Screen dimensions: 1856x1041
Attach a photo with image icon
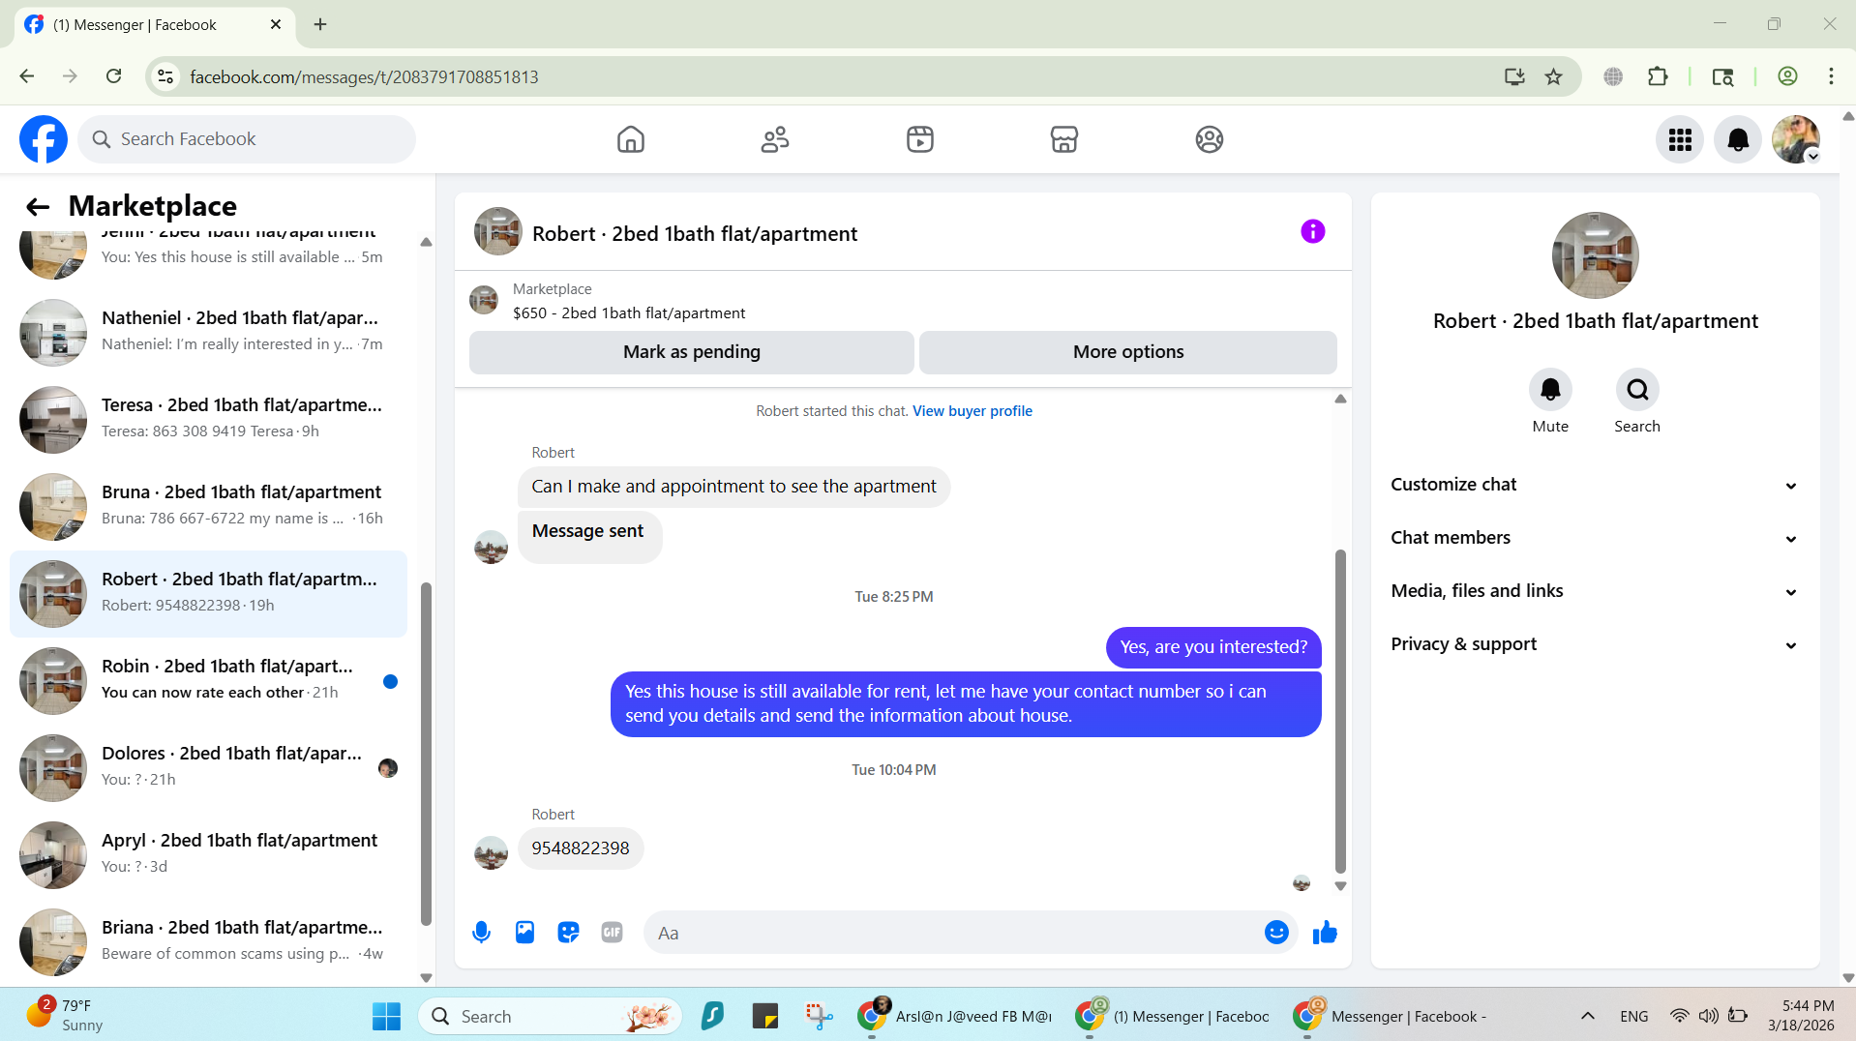(x=524, y=933)
